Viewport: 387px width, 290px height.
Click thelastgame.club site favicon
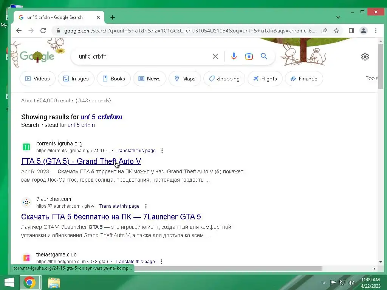(x=26, y=258)
